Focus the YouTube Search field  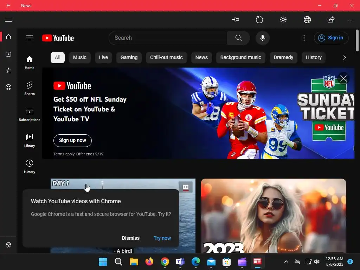click(168, 38)
